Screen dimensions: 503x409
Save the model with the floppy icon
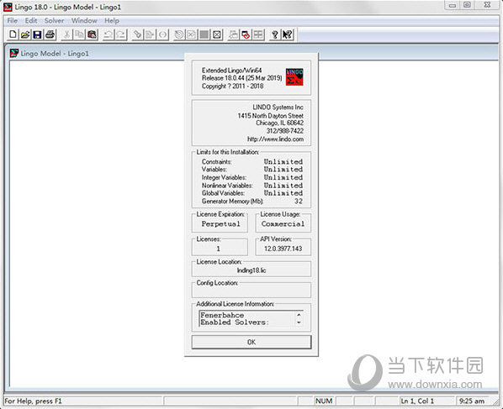click(x=38, y=34)
